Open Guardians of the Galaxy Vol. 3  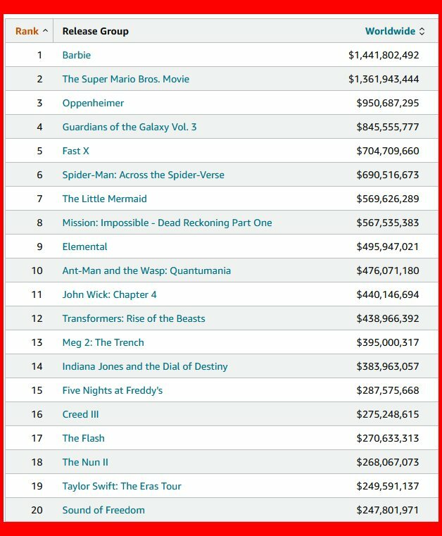pos(130,127)
